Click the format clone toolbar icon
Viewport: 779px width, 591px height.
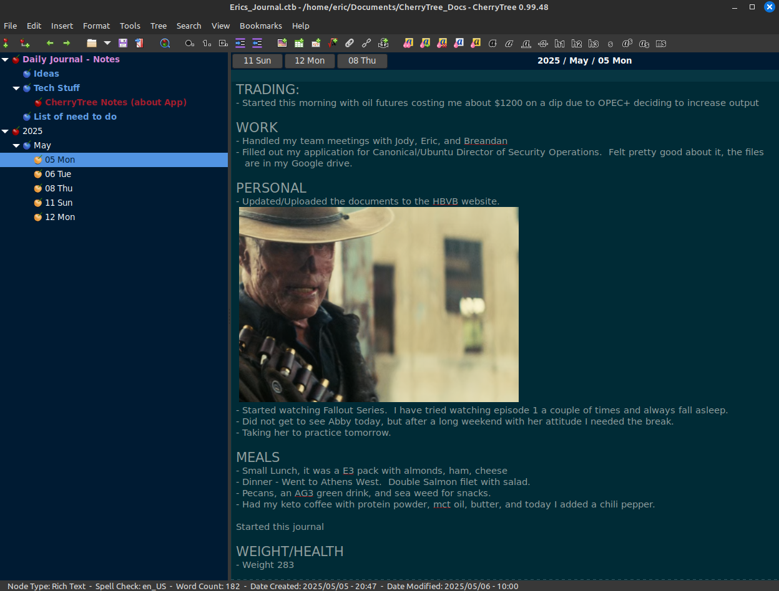click(408, 43)
